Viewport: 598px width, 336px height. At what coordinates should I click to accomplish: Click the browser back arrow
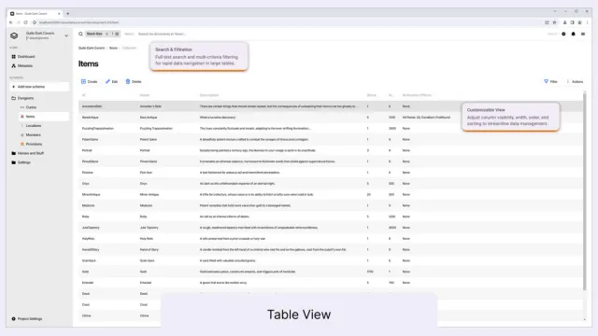(x=10, y=22)
